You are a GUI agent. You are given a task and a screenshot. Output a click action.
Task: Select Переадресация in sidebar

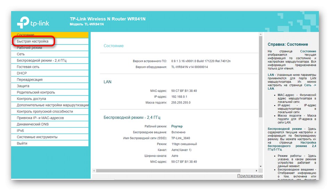[50, 80]
